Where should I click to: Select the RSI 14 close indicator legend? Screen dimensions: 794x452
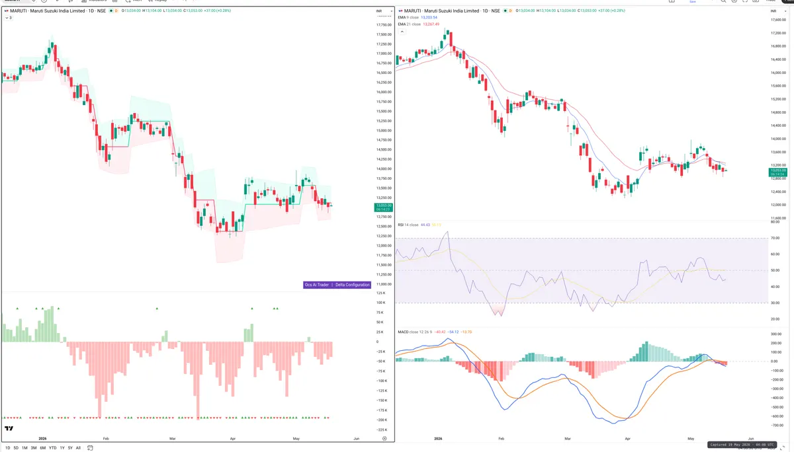pyautogui.click(x=408, y=225)
